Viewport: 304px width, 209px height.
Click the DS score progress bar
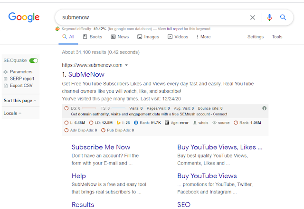tap(89, 108)
